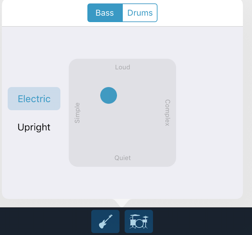Click the Loud label on the pad
The height and width of the screenshot is (235, 252).
pyautogui.click(x=123, y=67)
